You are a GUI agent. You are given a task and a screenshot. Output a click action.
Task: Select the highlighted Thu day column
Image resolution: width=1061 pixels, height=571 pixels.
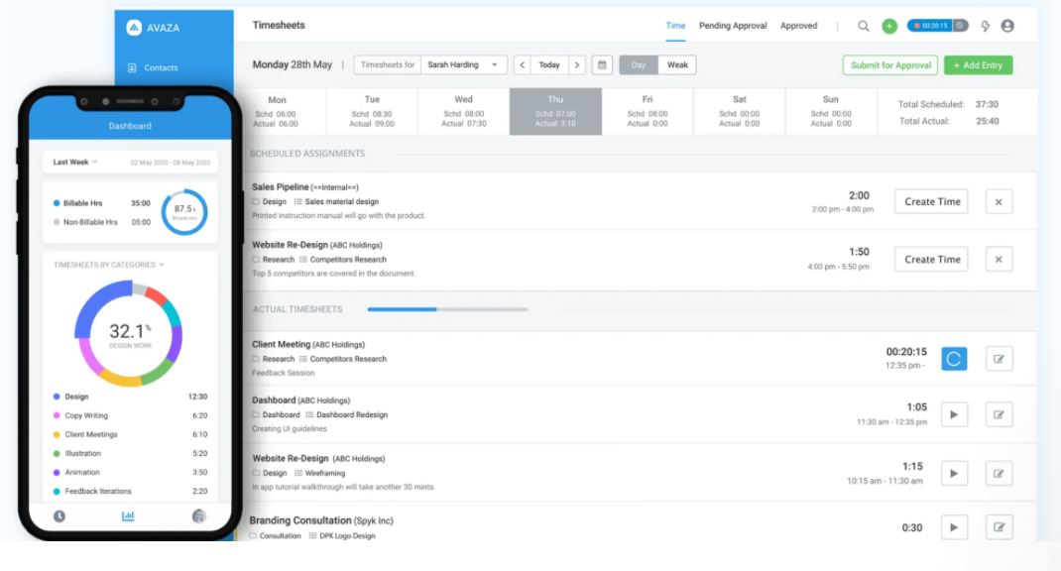click(555, 111)
